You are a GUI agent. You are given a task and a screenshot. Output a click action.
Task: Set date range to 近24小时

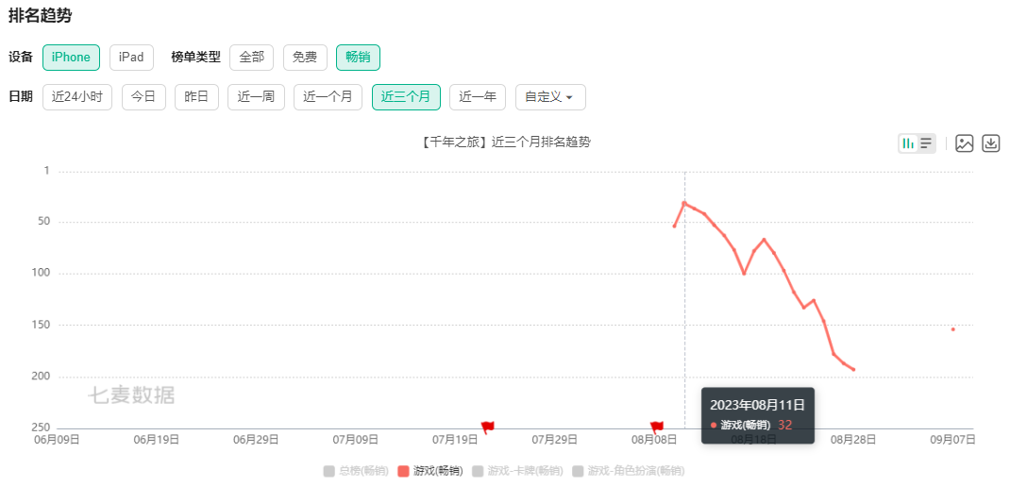pos(77,97)
